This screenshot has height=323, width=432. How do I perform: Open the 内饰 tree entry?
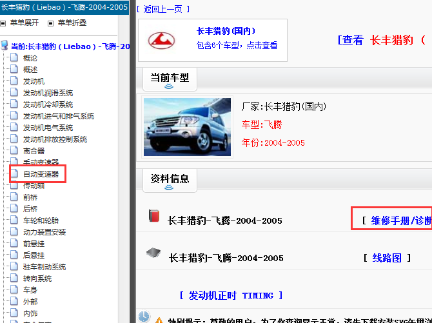(30, 313)
